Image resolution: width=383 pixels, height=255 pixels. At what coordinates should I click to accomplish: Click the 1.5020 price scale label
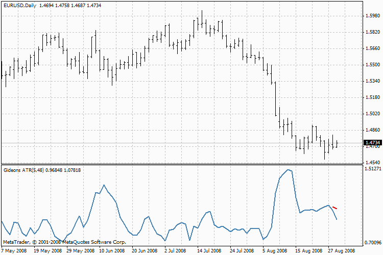pyautogui.click(x=372, y=114)
